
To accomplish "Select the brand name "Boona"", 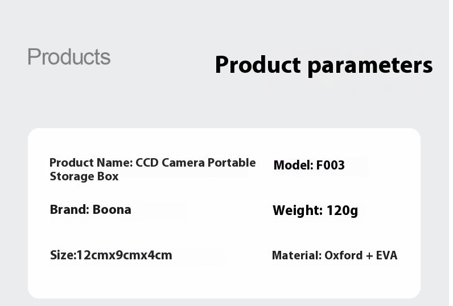I will coord(112,209).
